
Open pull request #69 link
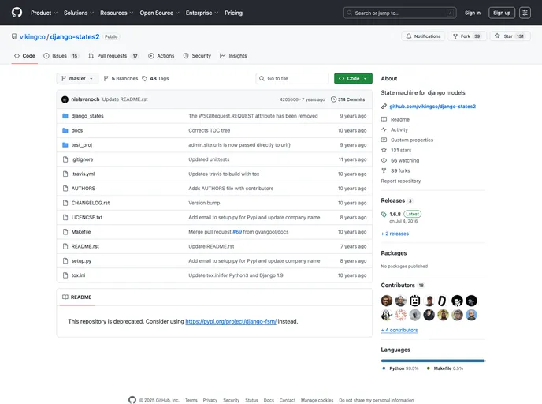237,232
